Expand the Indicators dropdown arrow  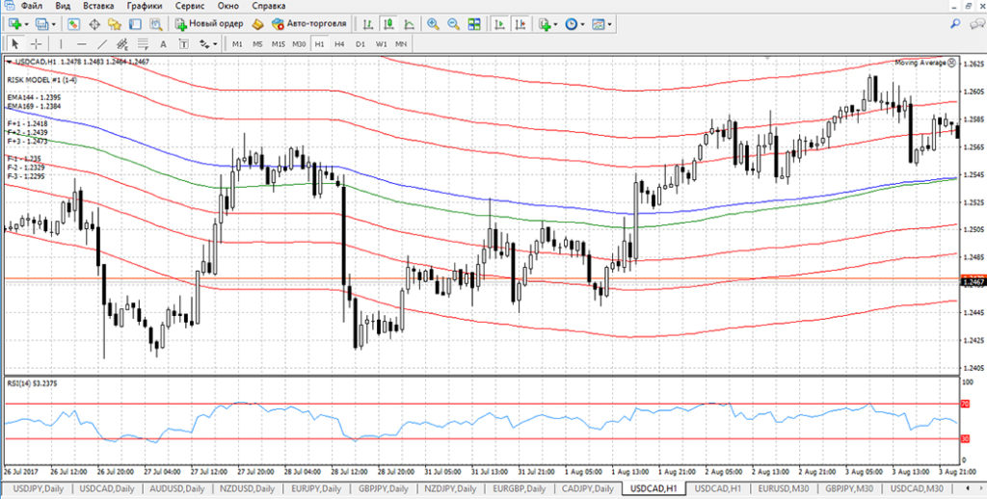point(557,24)
